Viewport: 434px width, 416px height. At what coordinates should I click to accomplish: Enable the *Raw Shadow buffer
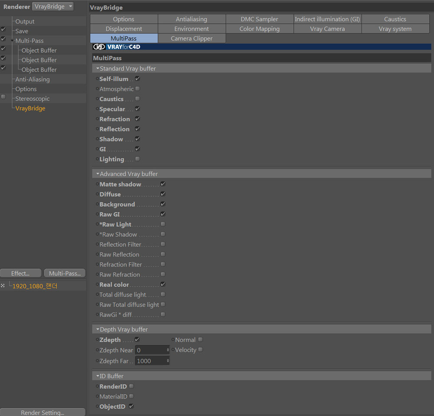163,234
